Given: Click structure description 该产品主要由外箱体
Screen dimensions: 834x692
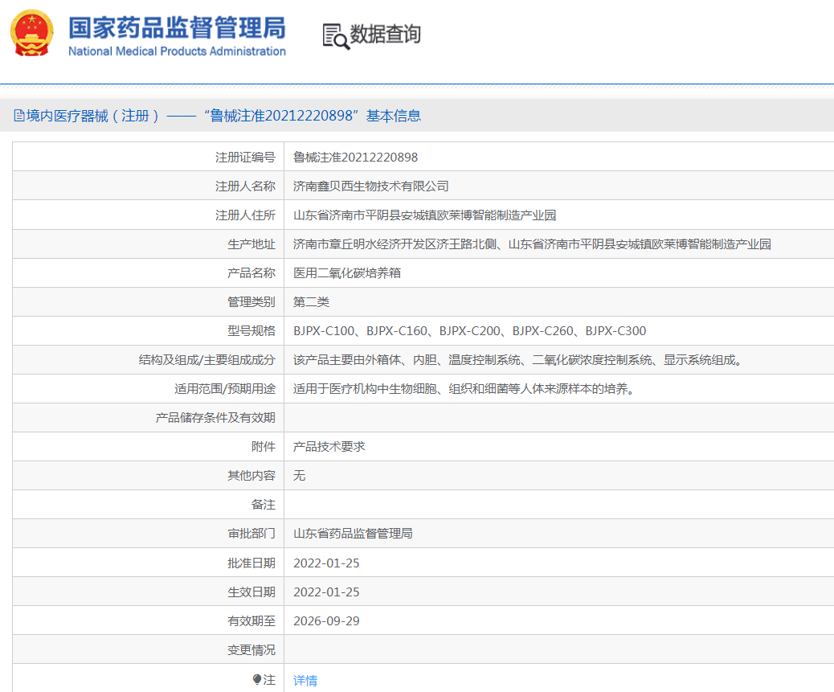Looking at the screenshot, I should pyautogui.click(x=517, y=360).
